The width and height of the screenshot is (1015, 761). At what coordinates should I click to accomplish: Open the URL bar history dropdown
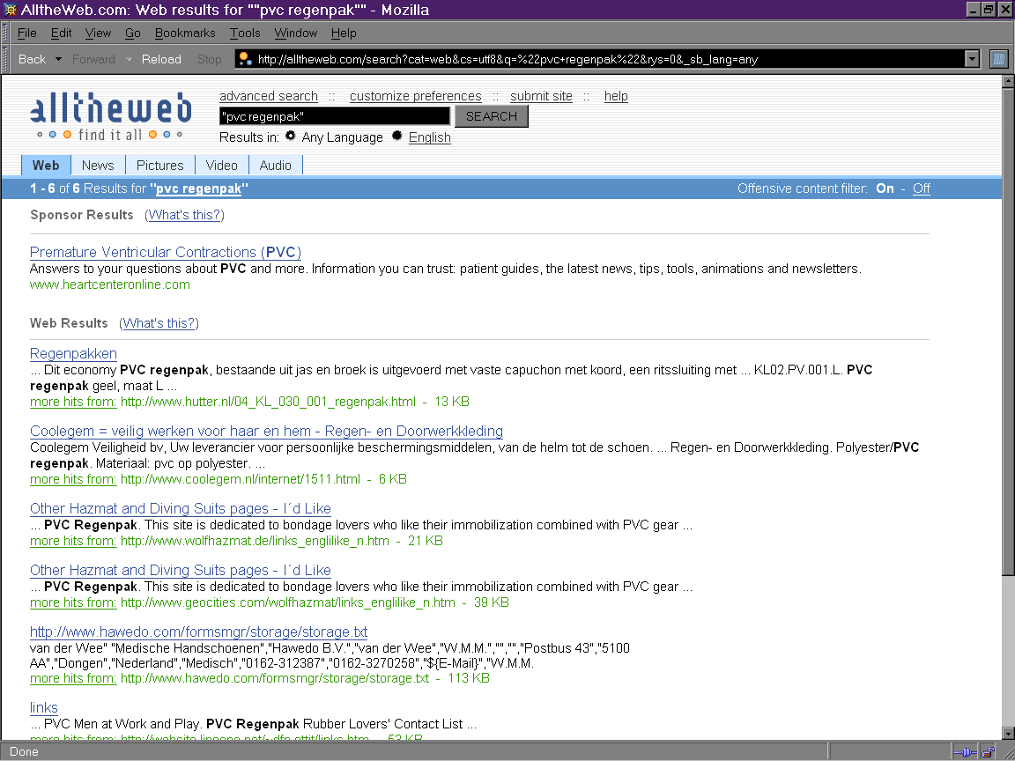pos(972,59)
